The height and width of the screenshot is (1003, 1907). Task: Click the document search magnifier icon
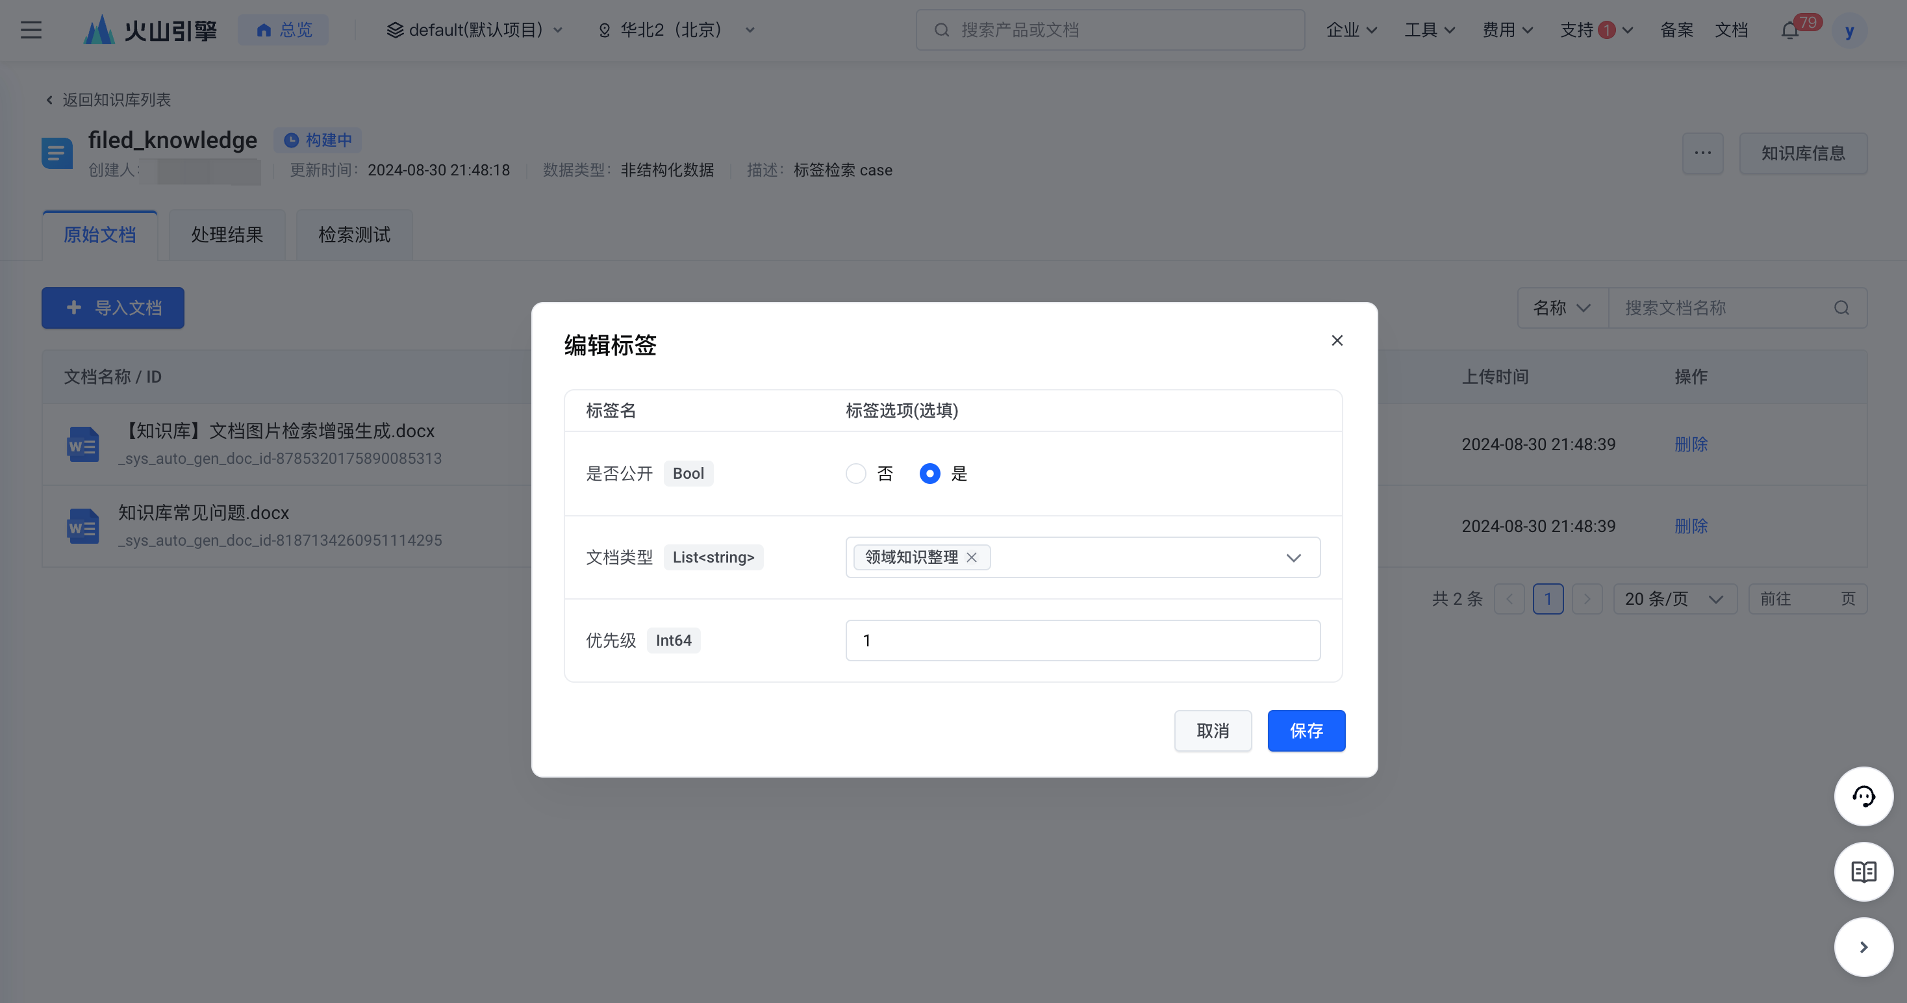pos(1842,308)
